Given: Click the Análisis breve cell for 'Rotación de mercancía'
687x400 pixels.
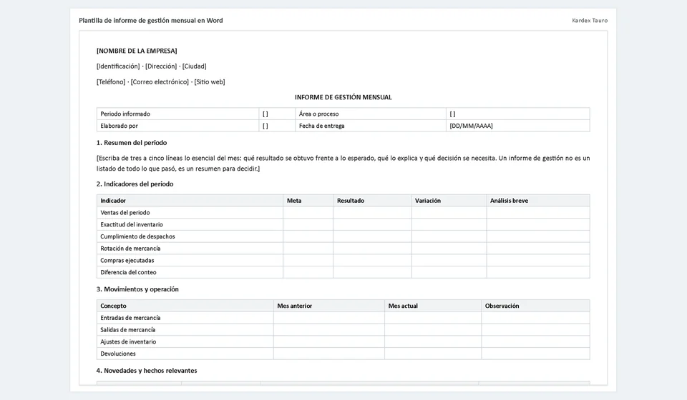Looking at the screenshot, I should pyautogui.click(x=538, y=249).
